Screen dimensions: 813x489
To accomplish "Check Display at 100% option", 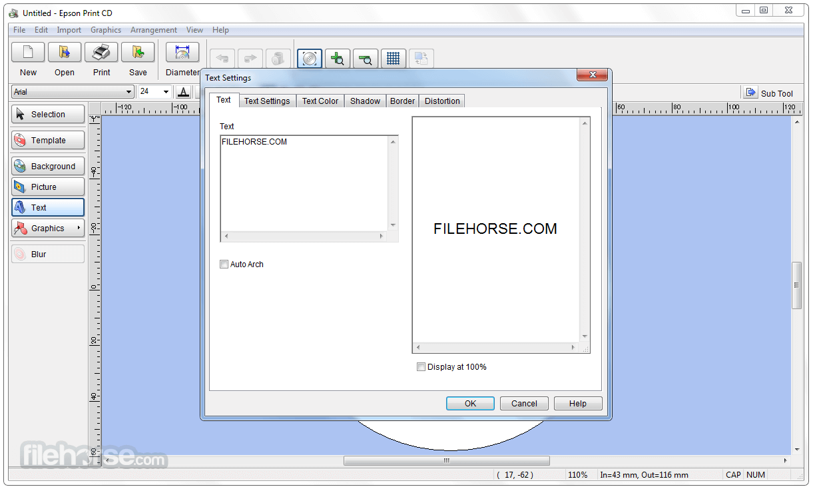I will (x=421, y=367).
